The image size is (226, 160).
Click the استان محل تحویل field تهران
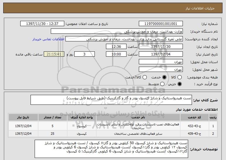[x=161, y=62]
